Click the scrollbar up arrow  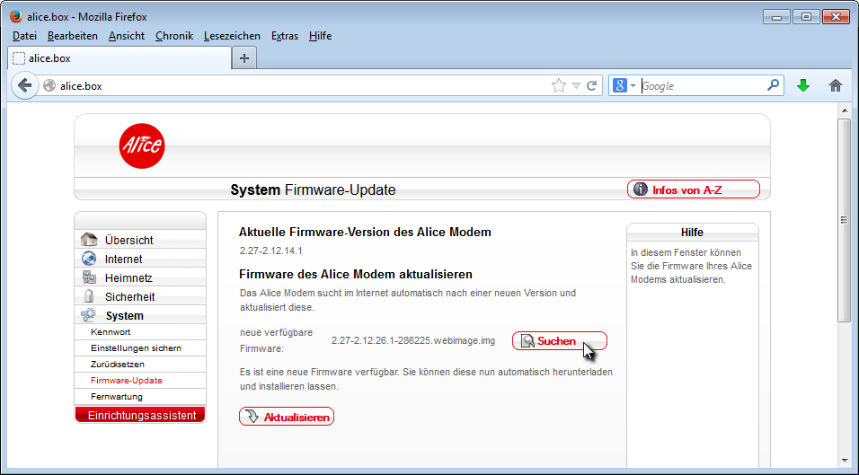tap(844, 110)
